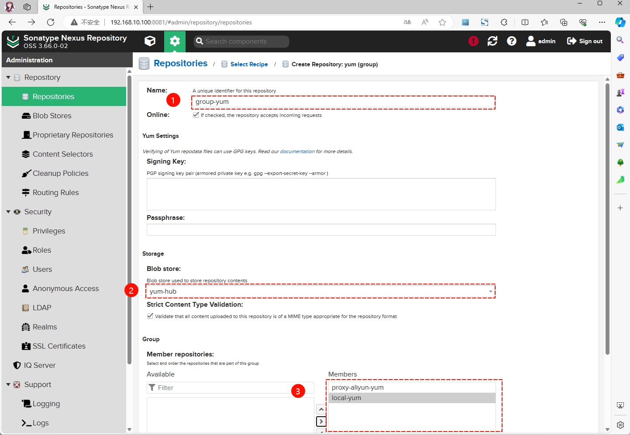
Task: Collapse the Security tree section
Action: tap(8, 212)
